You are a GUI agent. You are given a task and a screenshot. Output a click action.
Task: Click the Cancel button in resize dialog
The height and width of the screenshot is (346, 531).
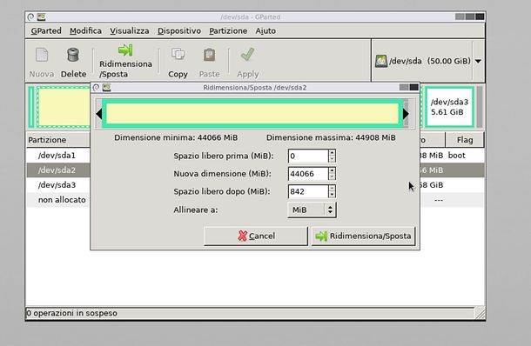pos(256,236)
